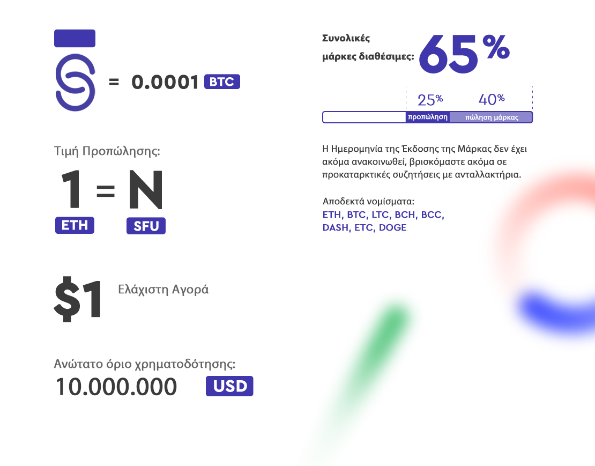
Task: Click the solid purple rectangle above the logo
Action: coord(75,38)
